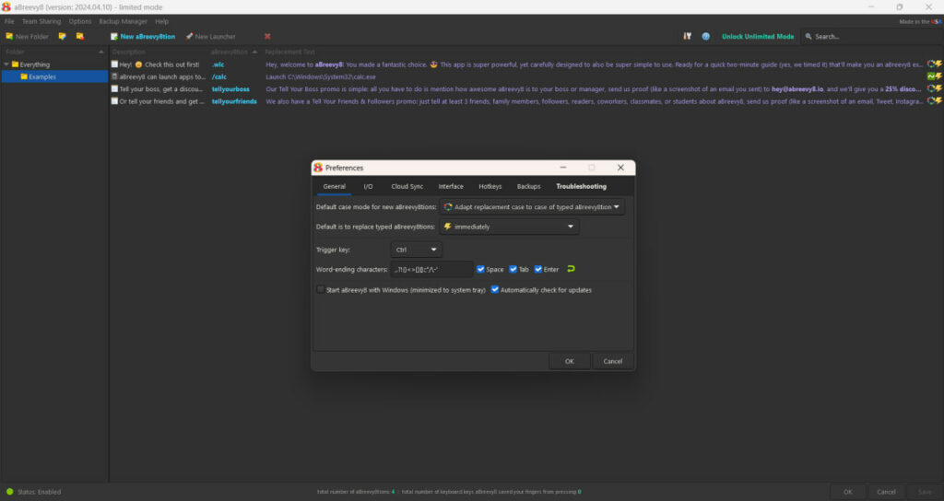Viewport: 944px width, 501px height.
Task: Open the preferences tools icon in main toolbar
Action: [687, 36]
